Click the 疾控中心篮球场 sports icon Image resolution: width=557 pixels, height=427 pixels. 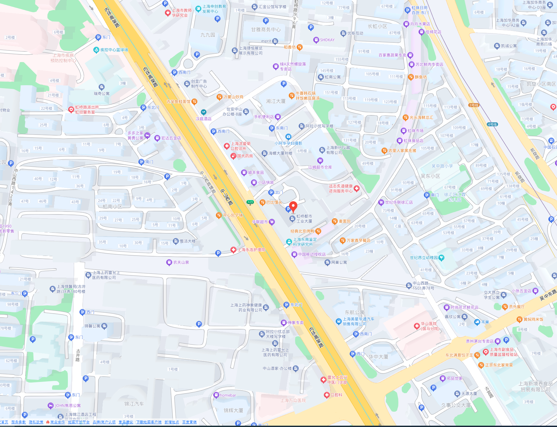coord(96,50)
